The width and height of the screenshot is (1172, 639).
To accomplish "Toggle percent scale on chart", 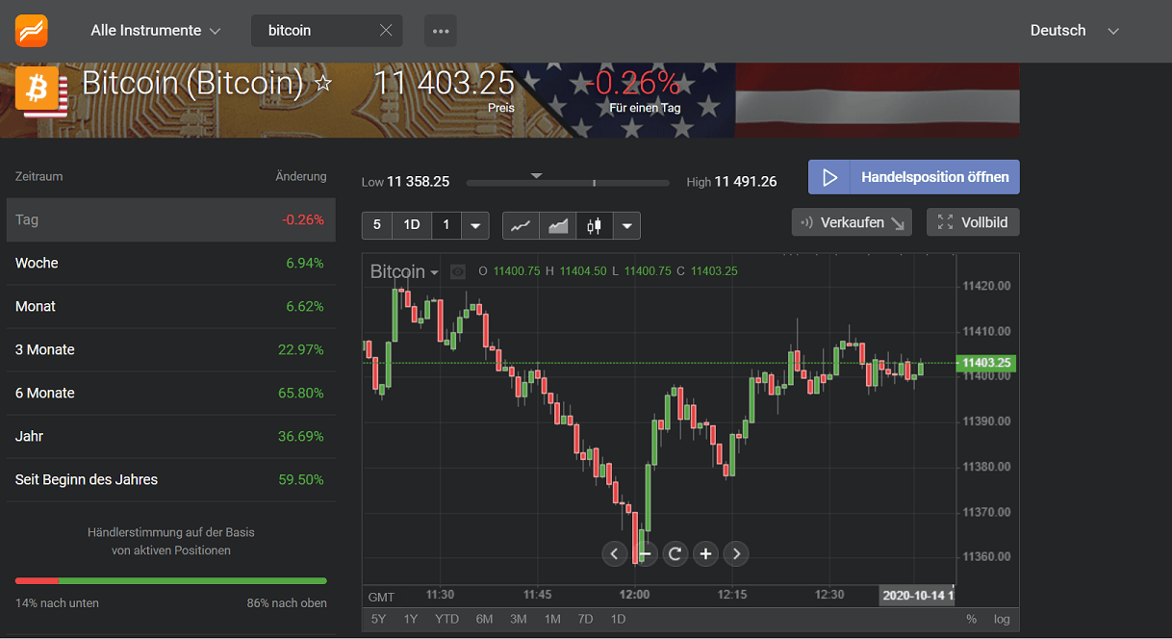I will [972, 619].
